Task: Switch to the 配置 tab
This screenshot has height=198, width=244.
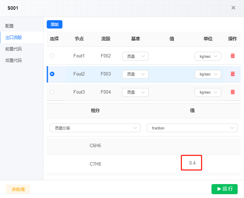Action: pyautogui.click(x=22, y=26)
